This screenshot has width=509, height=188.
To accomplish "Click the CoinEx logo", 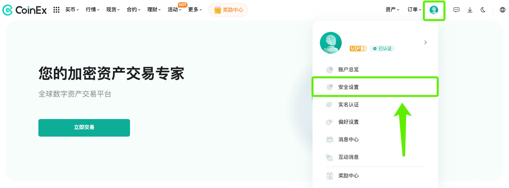I will click(25, 10).
